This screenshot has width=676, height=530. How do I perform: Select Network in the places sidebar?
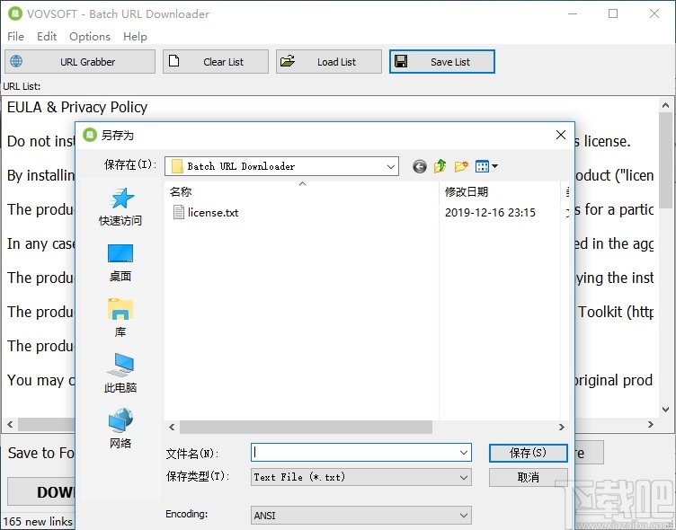[120, 428]
